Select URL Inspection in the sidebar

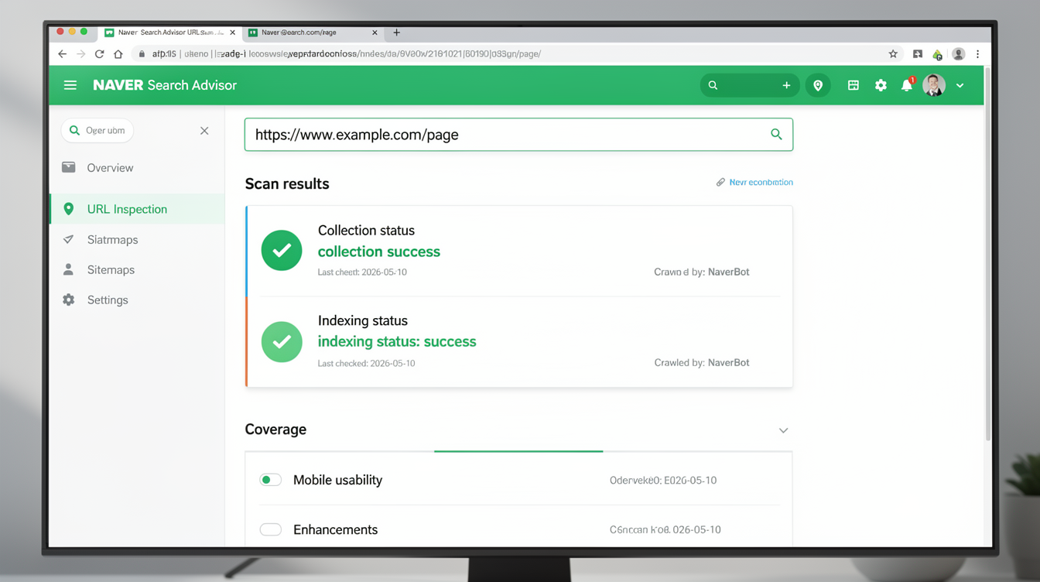(x=137, y=209)
